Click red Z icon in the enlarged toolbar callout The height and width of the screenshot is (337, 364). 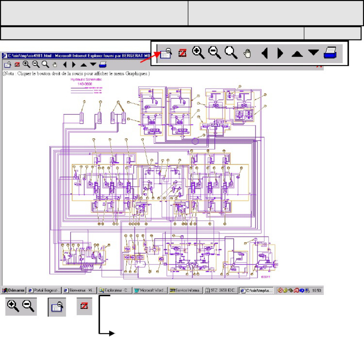click(182, 53)
